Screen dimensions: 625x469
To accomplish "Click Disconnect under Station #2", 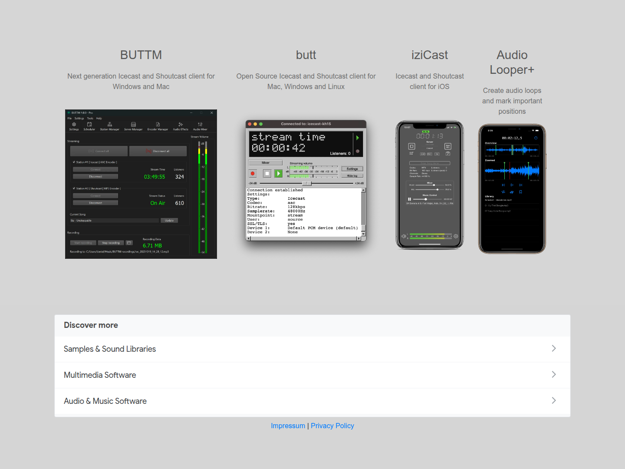I will 95,203.
